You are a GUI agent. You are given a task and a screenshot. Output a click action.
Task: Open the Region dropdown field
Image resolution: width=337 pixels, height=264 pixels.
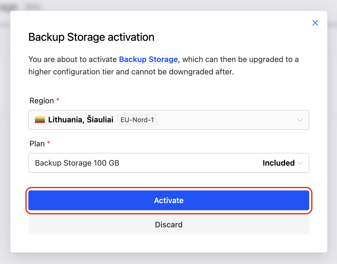click(169, 120)
